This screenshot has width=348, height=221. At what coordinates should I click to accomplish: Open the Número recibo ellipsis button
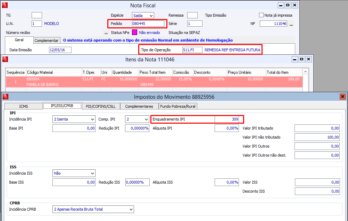point(106,33)
